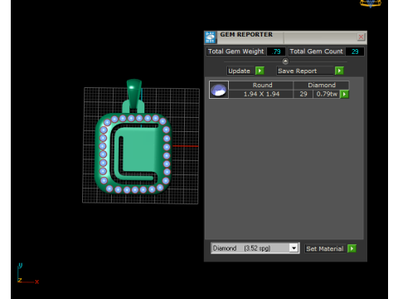Click the 'Total Gem Count' label
398x299 pixels.
pos(316,51)
